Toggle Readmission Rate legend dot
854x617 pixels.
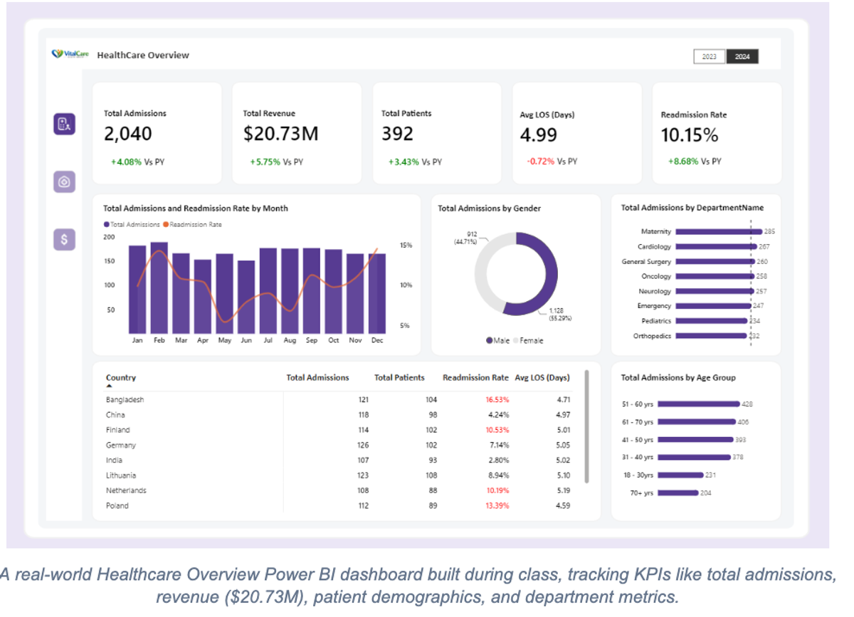[167, 224]
